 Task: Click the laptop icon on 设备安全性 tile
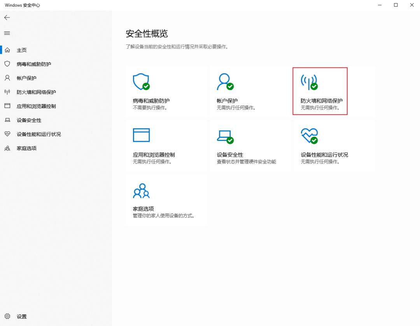pyautogui.click(x=225, y=135)
